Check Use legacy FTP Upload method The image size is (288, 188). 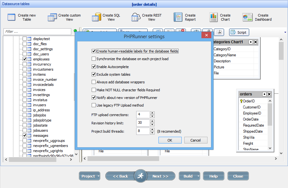(x=94, y=105)
